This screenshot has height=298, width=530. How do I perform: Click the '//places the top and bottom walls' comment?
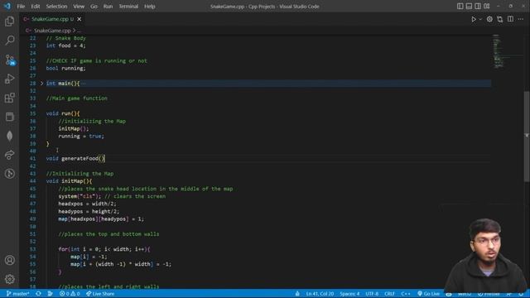click(108, 234)
